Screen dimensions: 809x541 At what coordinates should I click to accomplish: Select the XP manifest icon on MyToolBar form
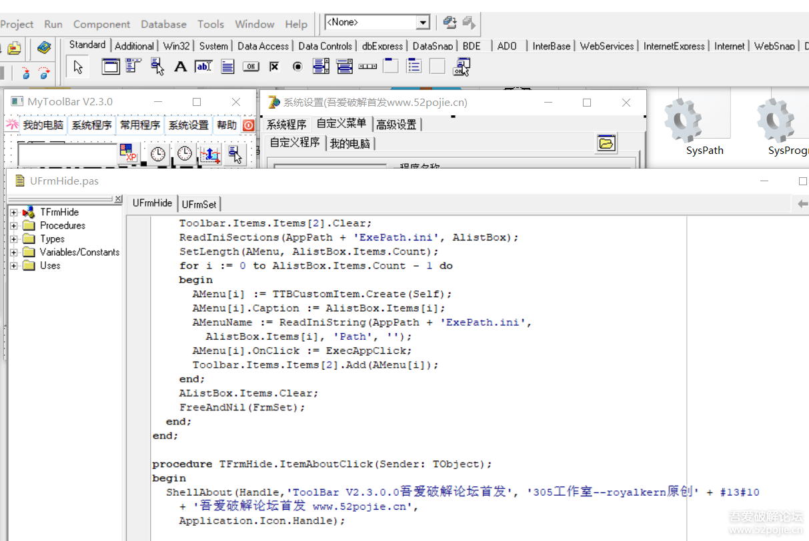(x=128, y=153)
